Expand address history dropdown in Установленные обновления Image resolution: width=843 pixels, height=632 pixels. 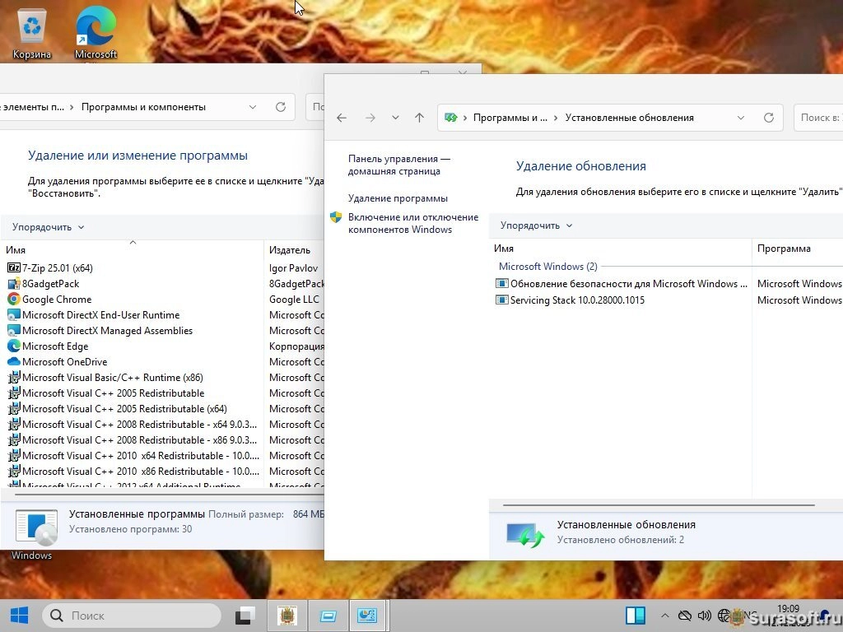740,118
